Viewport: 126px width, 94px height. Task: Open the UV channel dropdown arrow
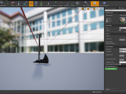pos(80,4)
